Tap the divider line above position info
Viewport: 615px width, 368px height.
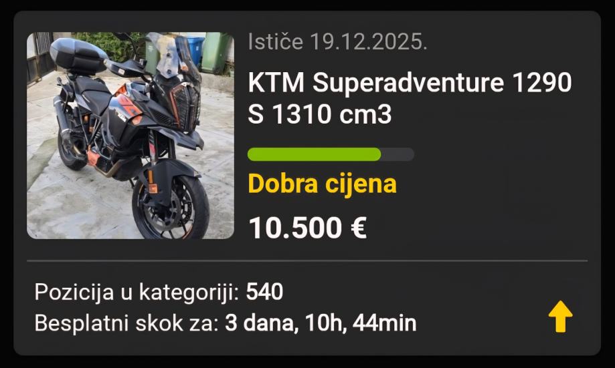click(307, 260)
